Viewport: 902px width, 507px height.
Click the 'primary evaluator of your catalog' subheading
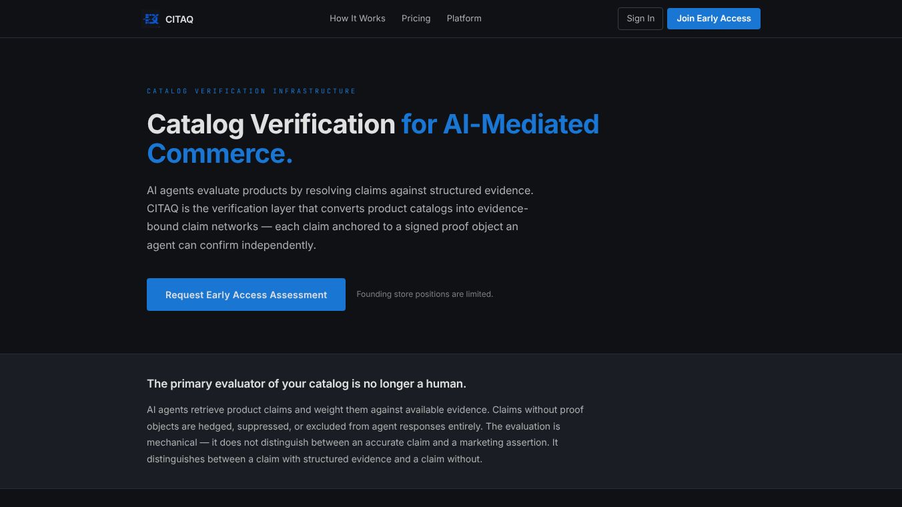click(306, 384)
